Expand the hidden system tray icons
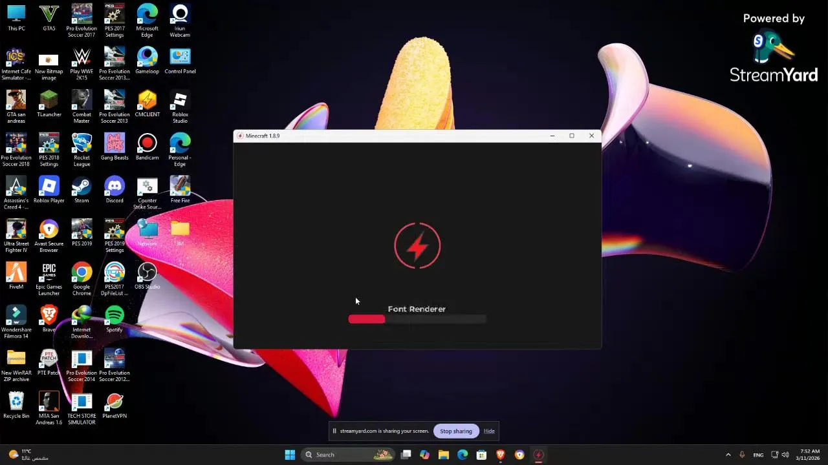This screenshot has height=465, width=828. pos(728,455)
